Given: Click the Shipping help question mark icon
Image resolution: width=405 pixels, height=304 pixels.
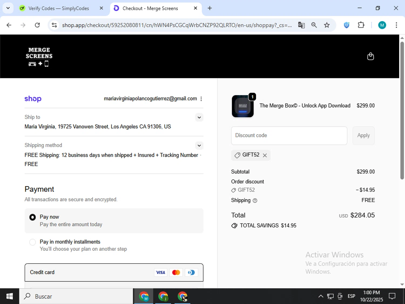Looking at the screenshot, I should click(x=255, y=201).
